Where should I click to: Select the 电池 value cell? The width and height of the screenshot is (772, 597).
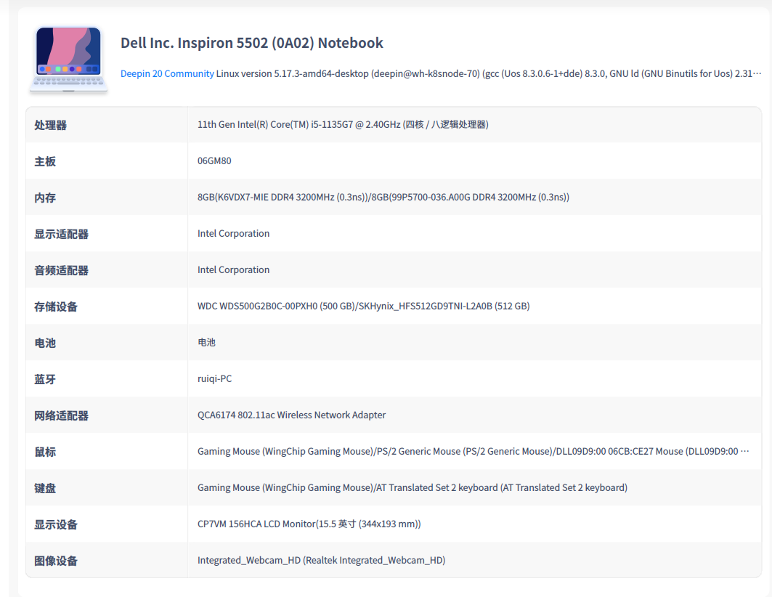click(206, 343)
